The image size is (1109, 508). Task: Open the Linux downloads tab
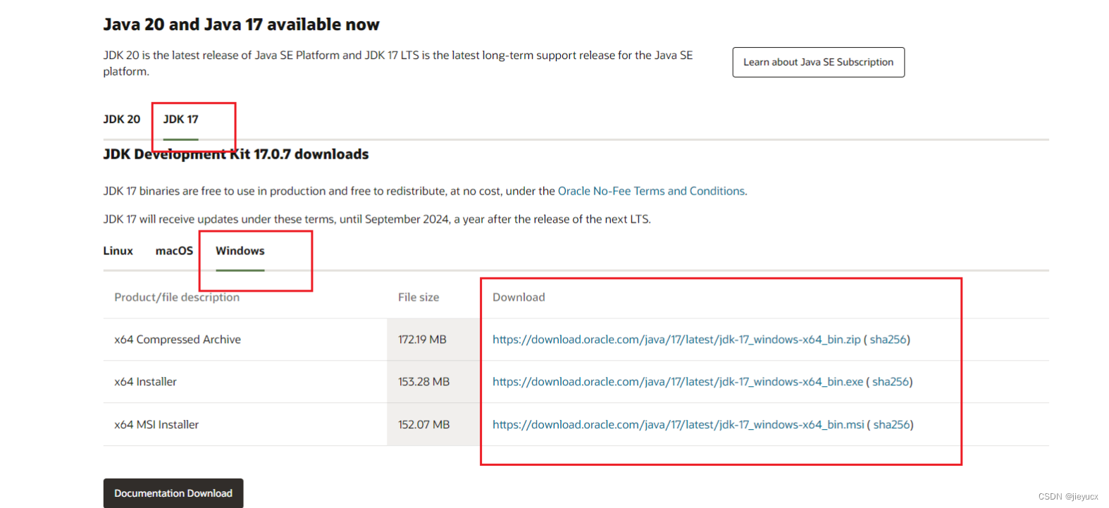click(x=118, y=251)
